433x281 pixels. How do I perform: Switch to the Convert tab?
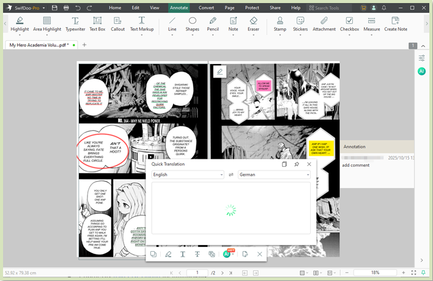click(206, 7)
